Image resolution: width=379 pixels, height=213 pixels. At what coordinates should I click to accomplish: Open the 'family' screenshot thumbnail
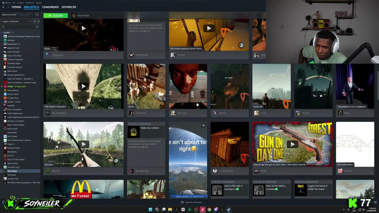coord(146,86)
